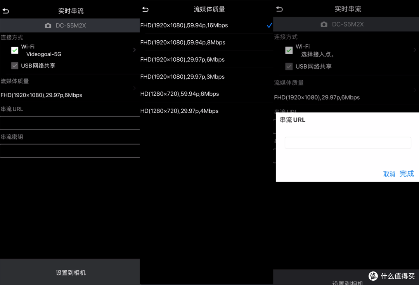Expand the Wi-Fi connection chevron
419x285 pixels.
click(x=134, y=50)
